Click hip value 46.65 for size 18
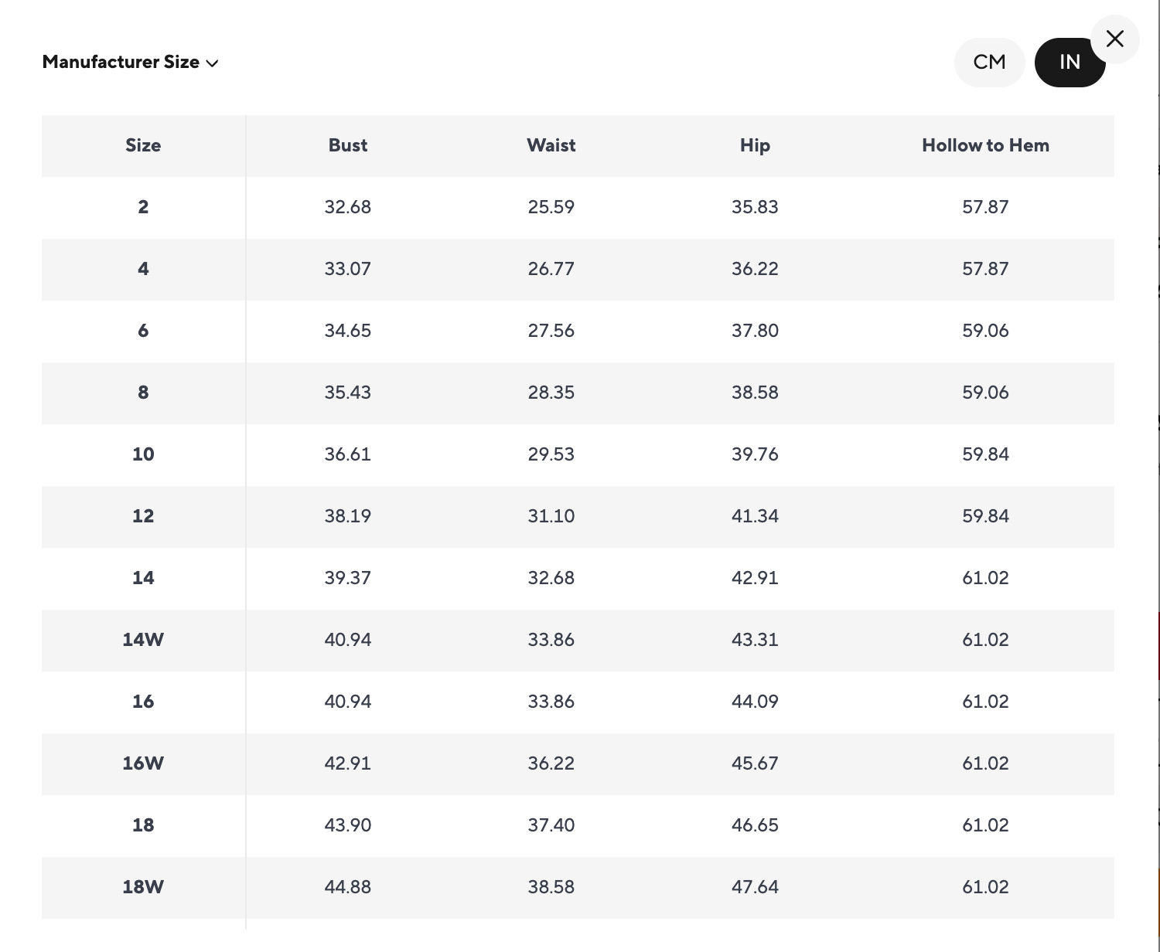This screenshot has height=952, width=1160. coord(755,825)
